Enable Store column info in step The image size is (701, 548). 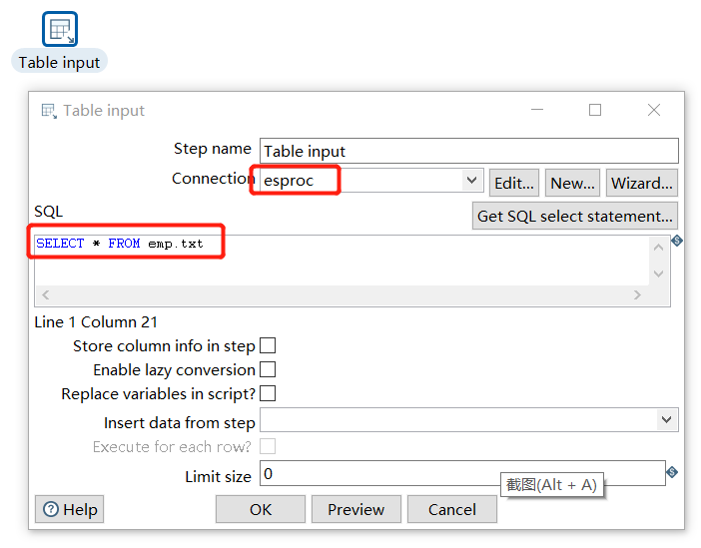click(268, 345)
